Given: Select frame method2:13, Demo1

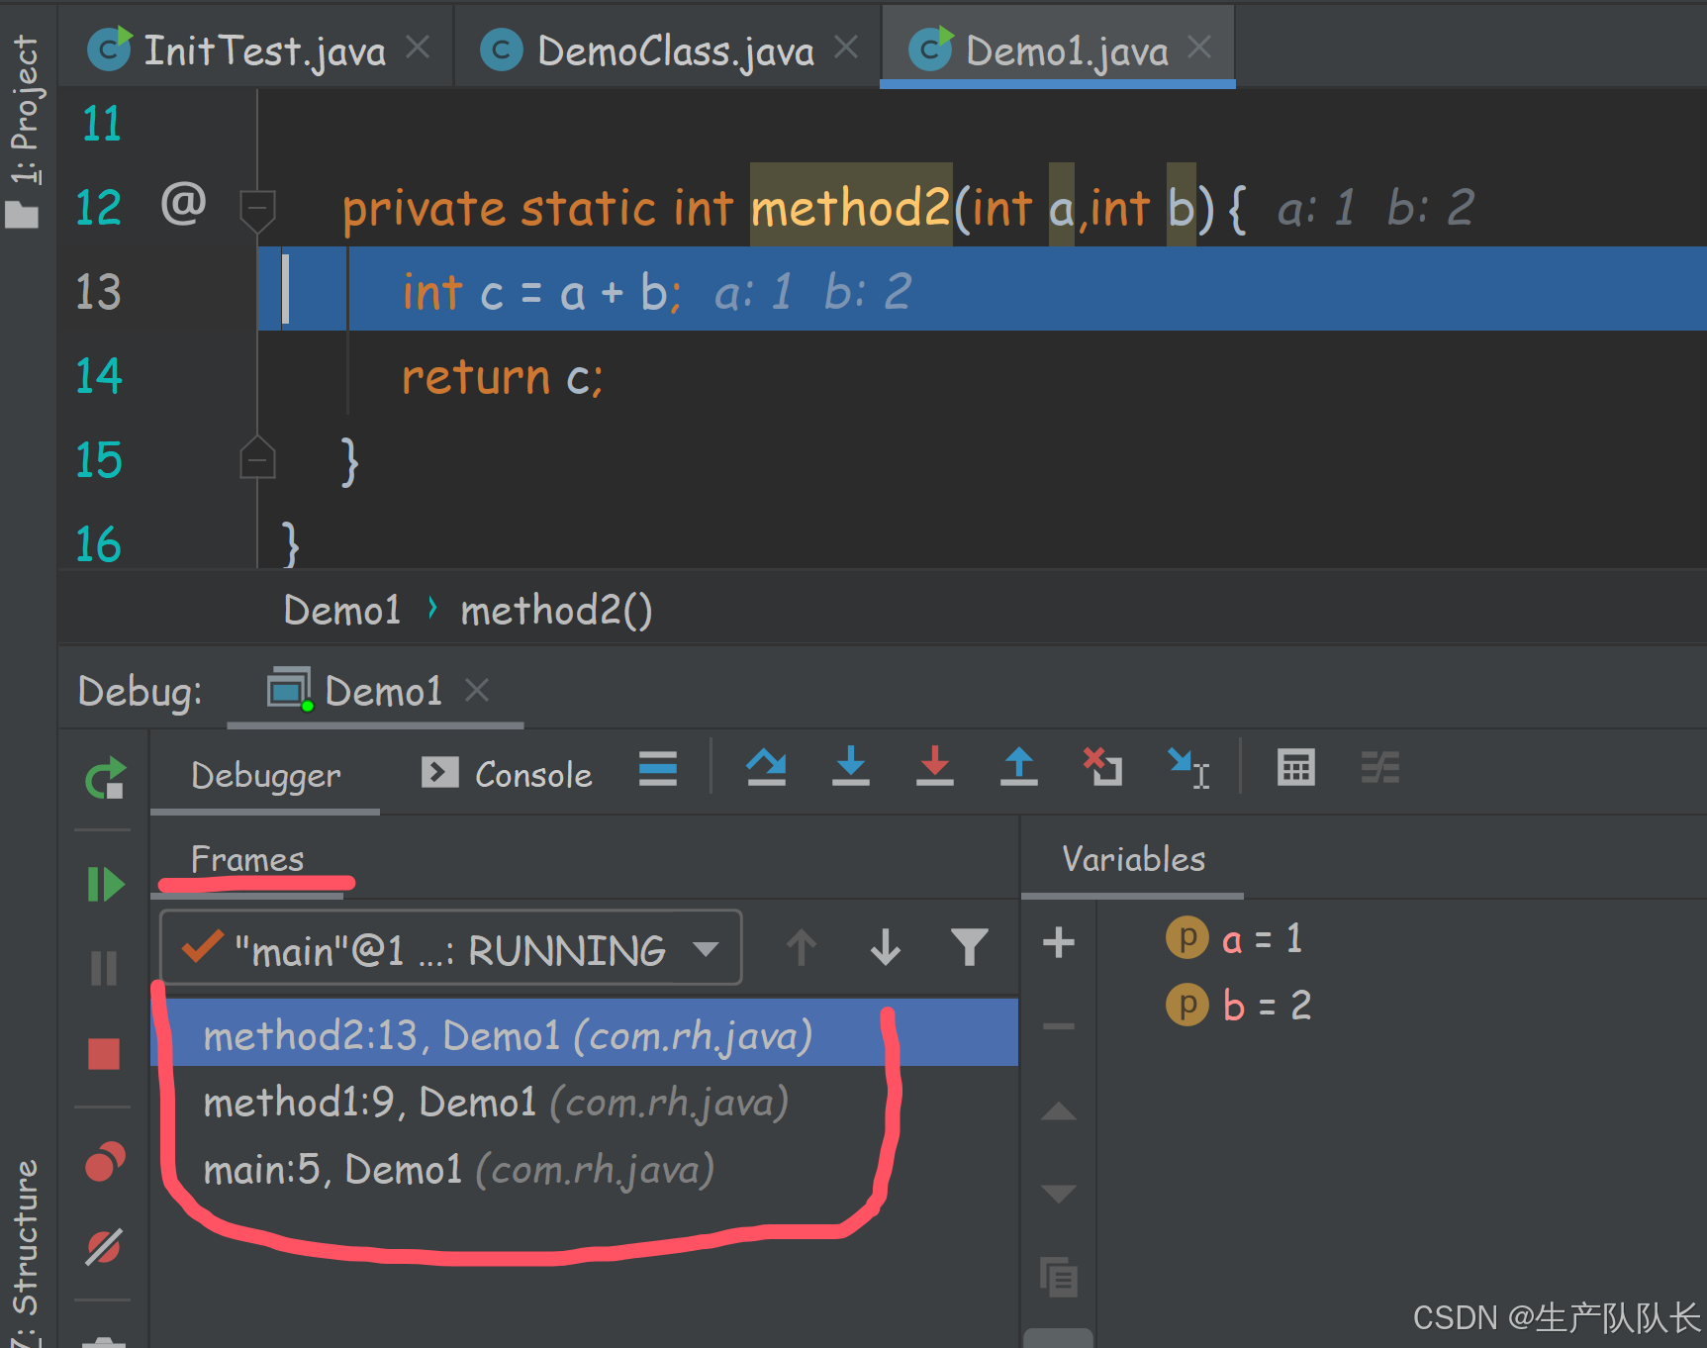Looking at the screenshot, I should click(584, 1033).
